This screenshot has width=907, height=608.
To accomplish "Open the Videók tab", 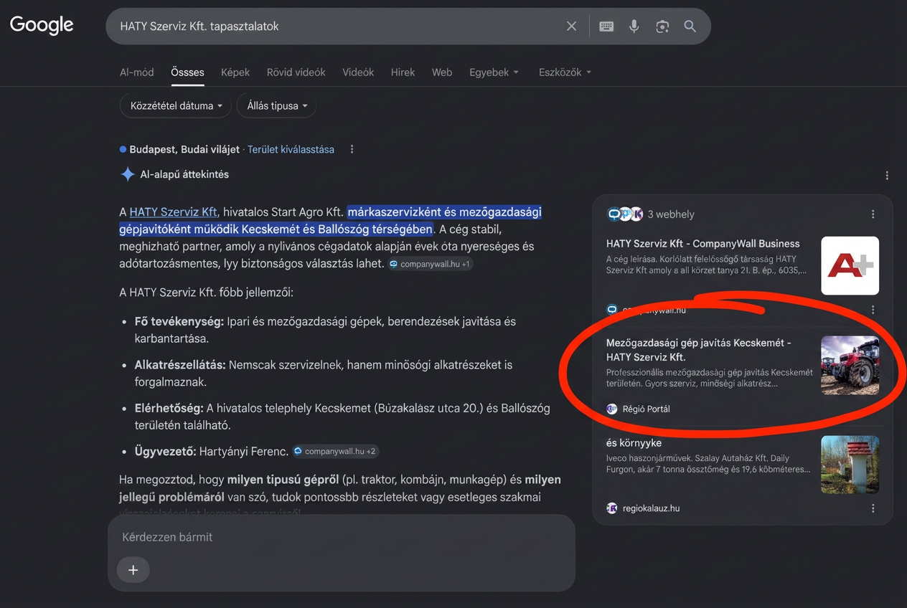I will click(x=358, y=72).
